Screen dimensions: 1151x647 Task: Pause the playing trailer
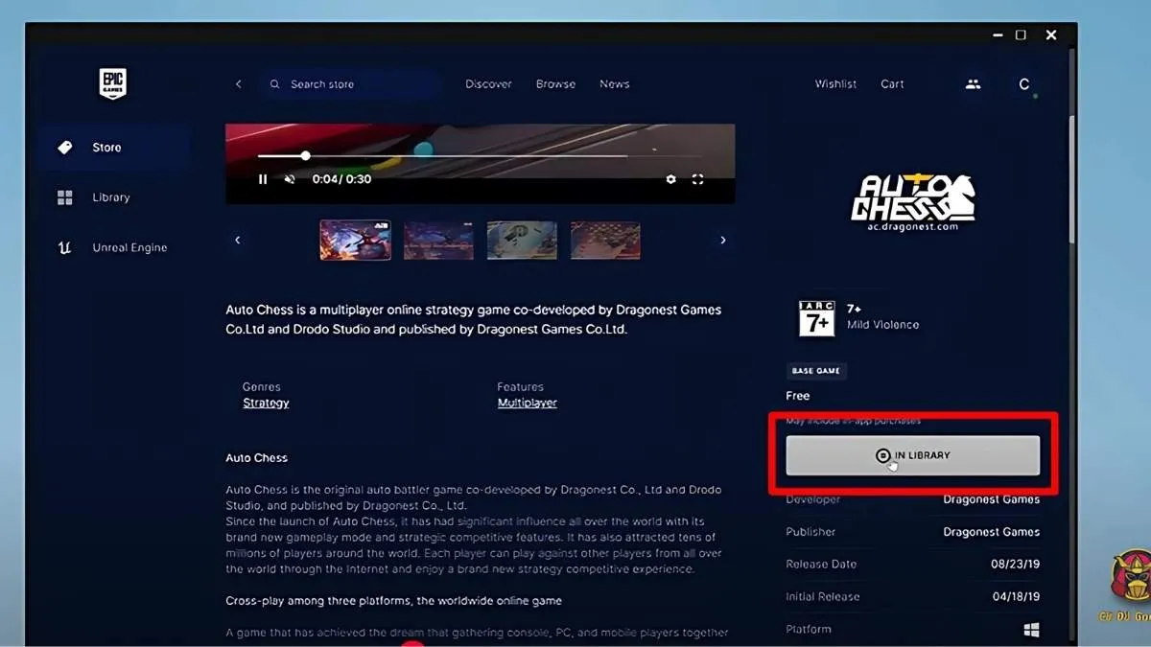tap(263, 179)
